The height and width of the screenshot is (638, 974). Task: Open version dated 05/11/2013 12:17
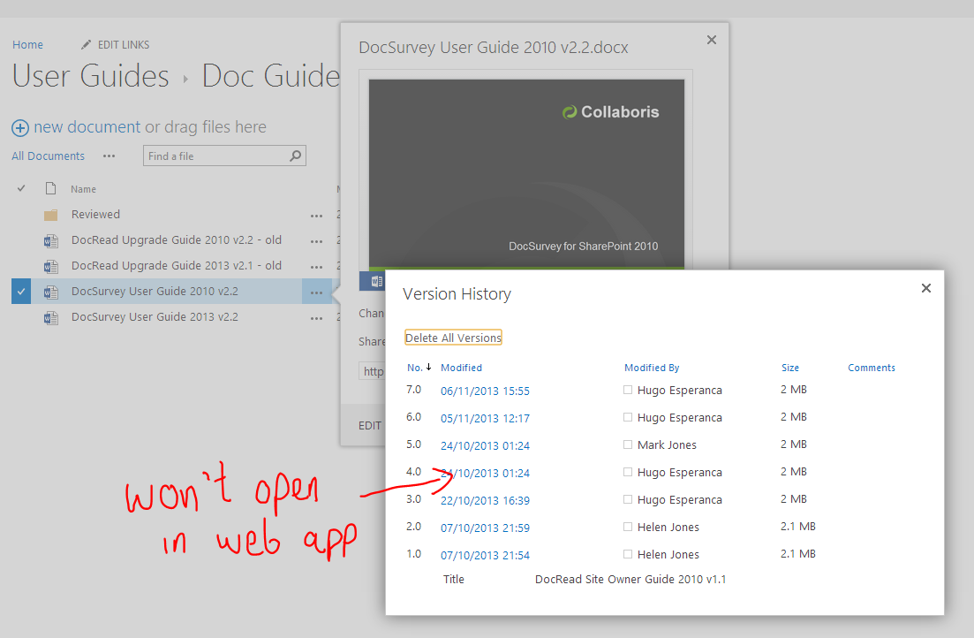[485, 419]
